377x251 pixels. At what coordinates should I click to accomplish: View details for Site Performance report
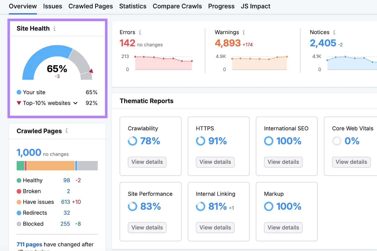click(x=147, y=228)
